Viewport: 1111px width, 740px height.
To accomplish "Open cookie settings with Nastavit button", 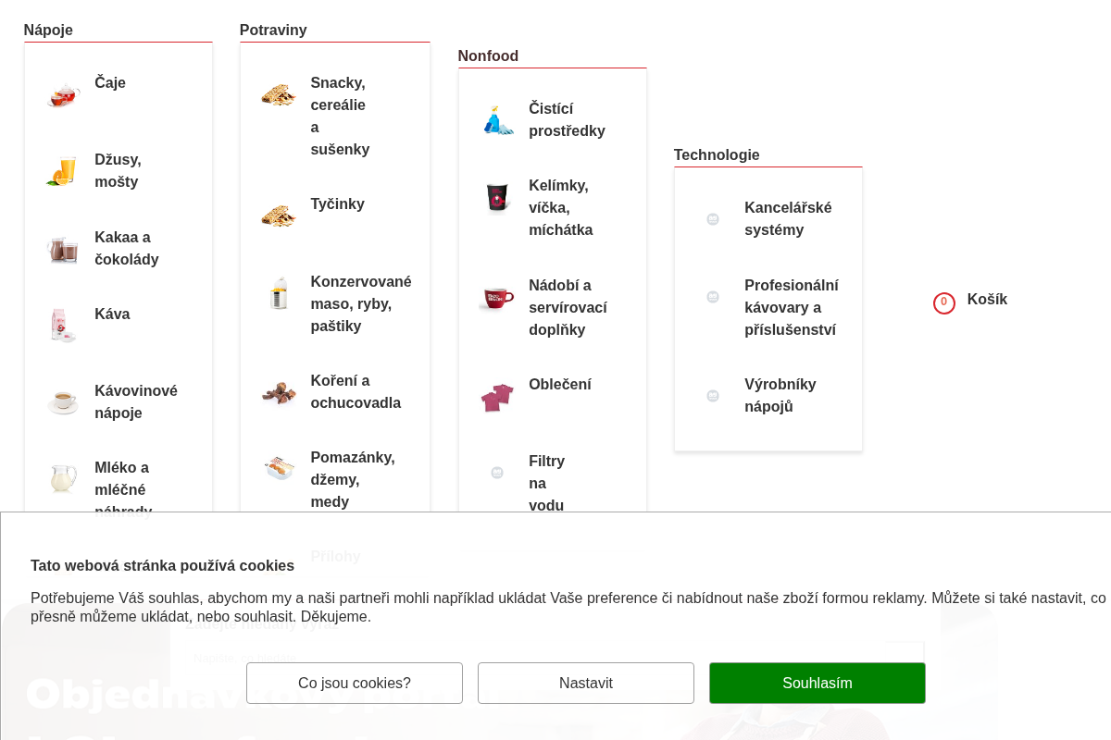I will (x=586, y=683).
